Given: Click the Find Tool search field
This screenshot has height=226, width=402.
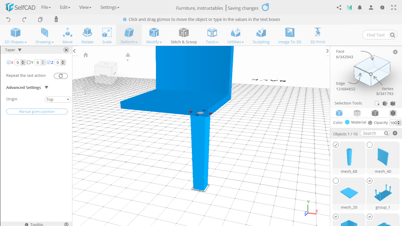Looking at the screenshot, I should 376,35.
